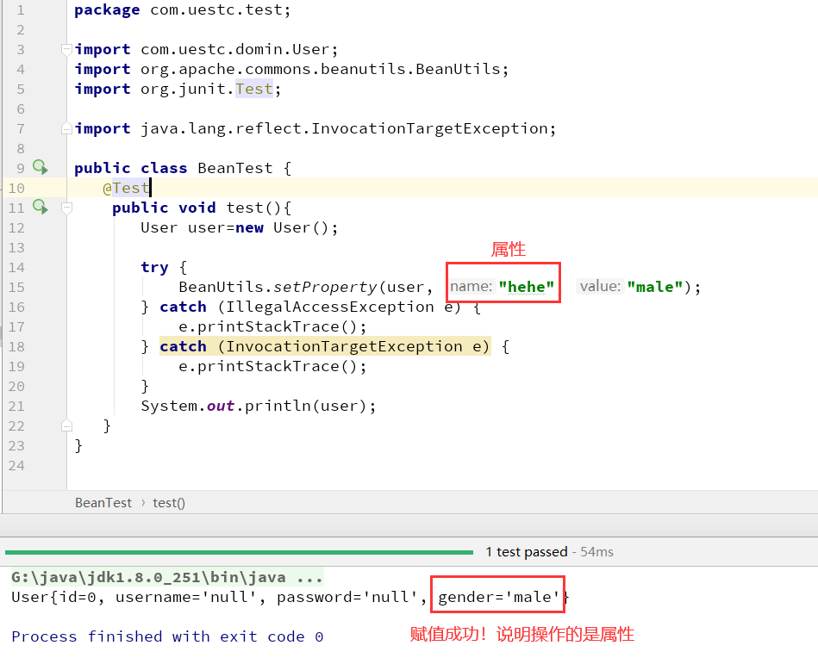
Task: Click first e.printStackTrace() on line 17
Action: pos(272,326)
